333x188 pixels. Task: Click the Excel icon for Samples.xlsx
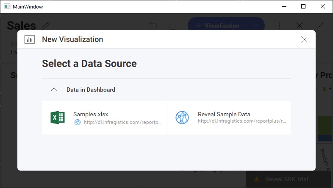coord(57,118)
